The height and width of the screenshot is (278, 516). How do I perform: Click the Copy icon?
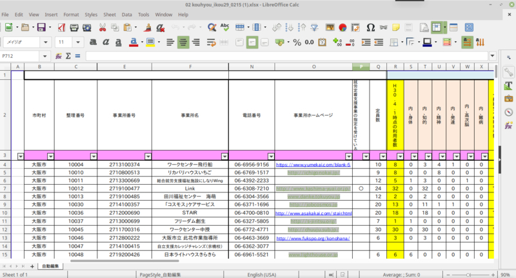point(115,28)
